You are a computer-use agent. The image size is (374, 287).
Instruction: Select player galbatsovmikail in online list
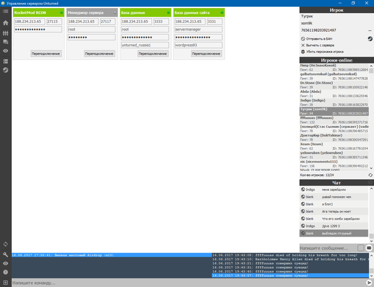(334, 76)
